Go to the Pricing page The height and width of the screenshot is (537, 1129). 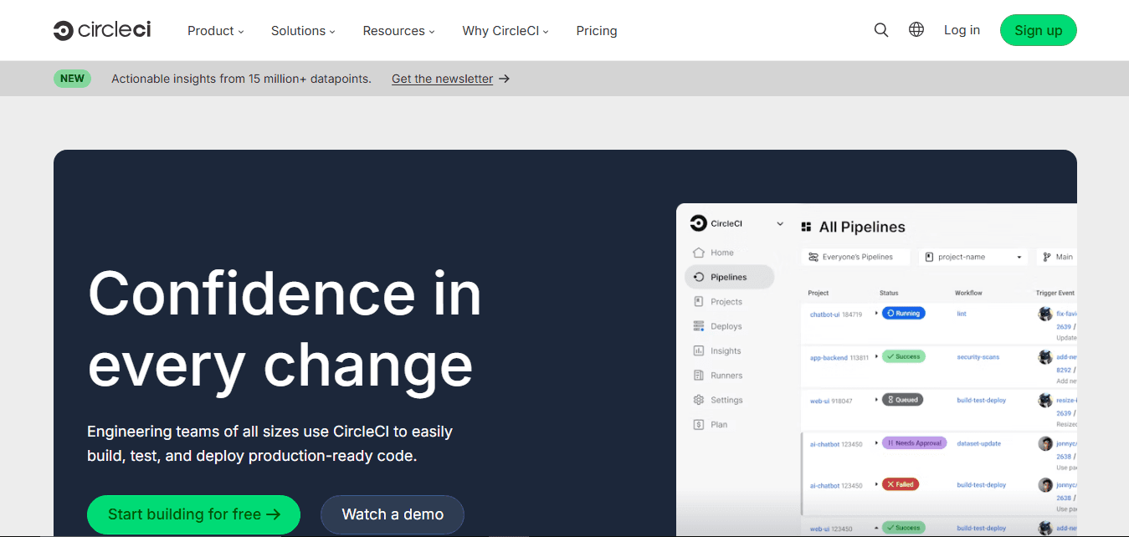click(597, 31)
